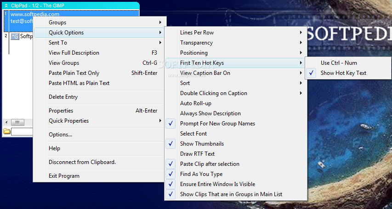392x209 pixels.
Task: Expand First Ten Hot Keys submenu
Action: coord(235,63)
